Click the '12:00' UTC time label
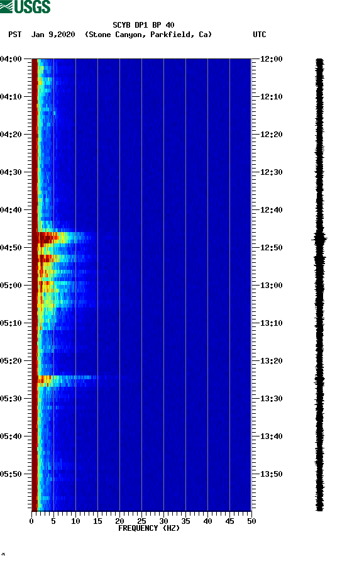 coord(271,59)
